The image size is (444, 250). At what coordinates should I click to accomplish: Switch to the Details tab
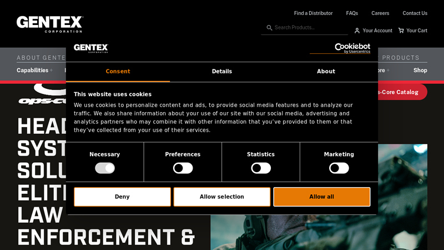click(221, 72)
